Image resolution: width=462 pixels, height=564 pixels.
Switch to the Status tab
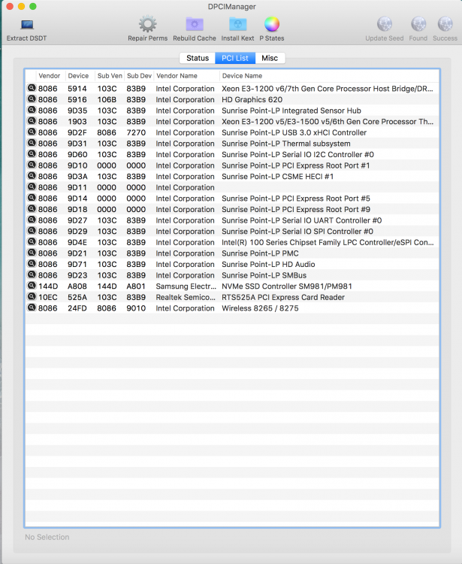point(198,58)
